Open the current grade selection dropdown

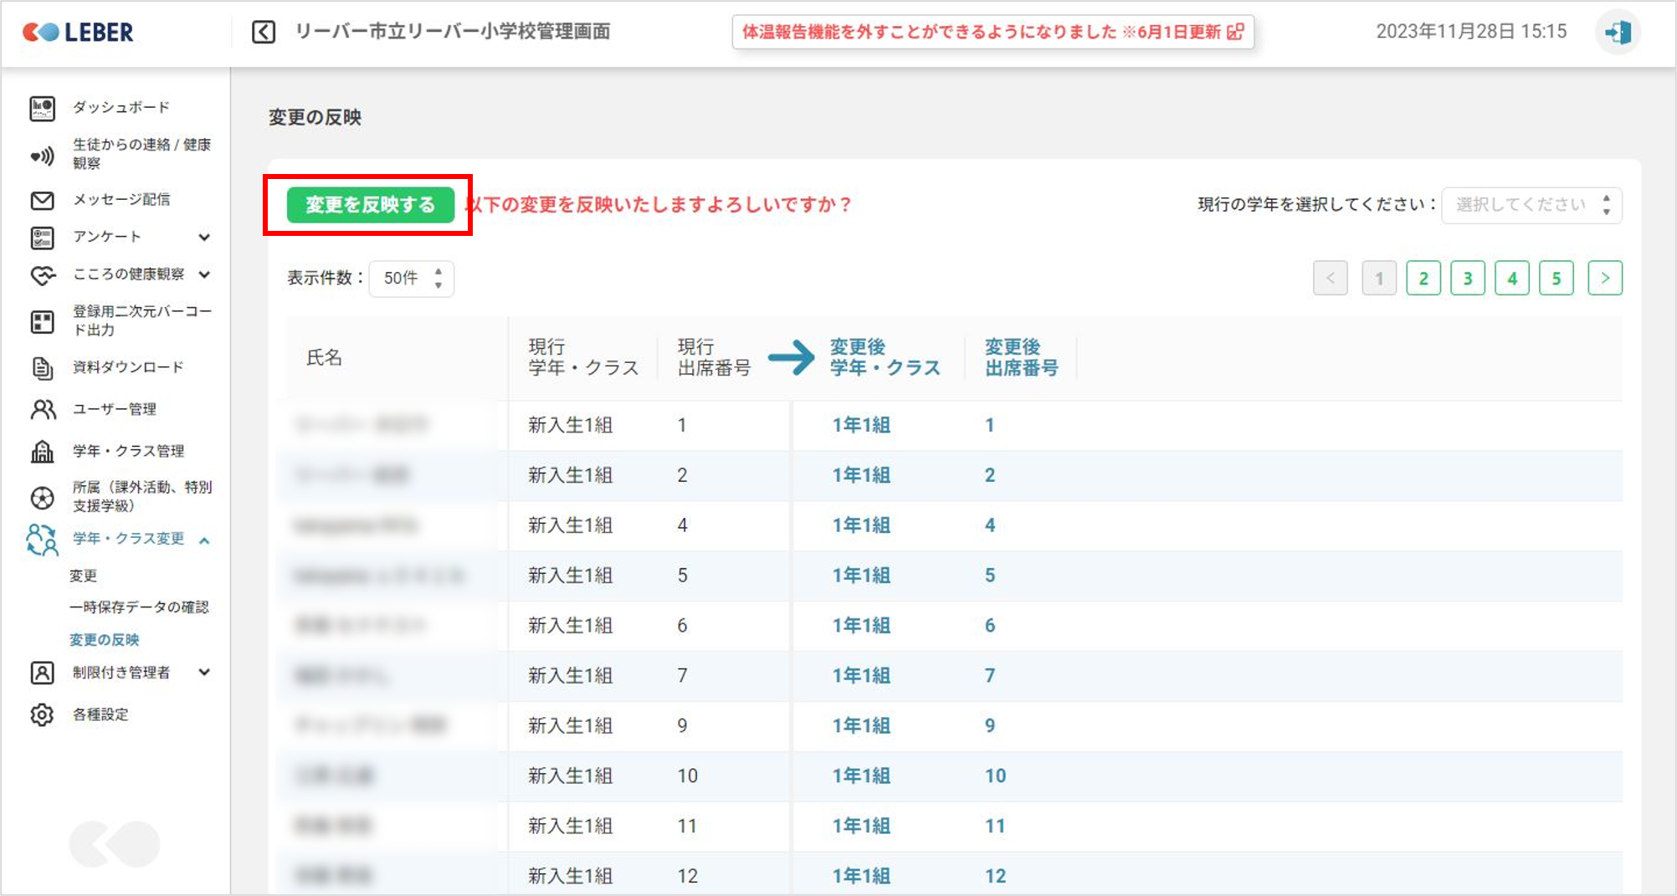click(x=1531, y=205)
